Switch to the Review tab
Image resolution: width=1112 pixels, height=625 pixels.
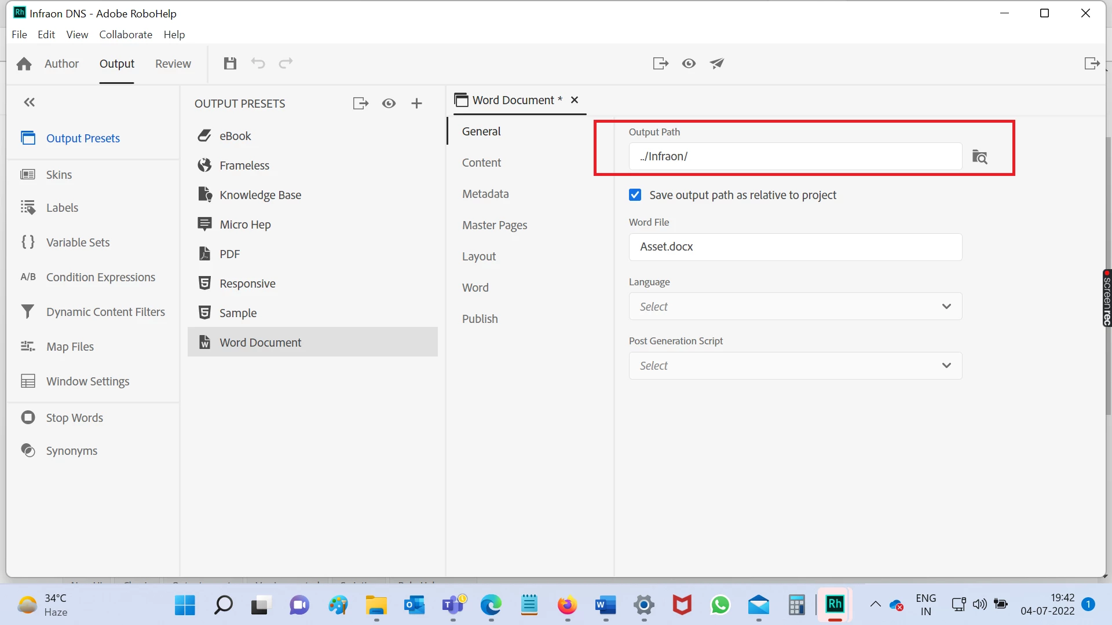173,64
